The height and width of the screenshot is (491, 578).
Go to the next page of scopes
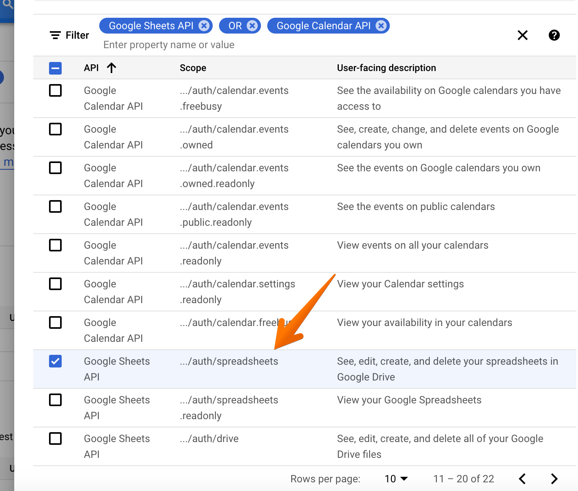[x=554, y=479]
